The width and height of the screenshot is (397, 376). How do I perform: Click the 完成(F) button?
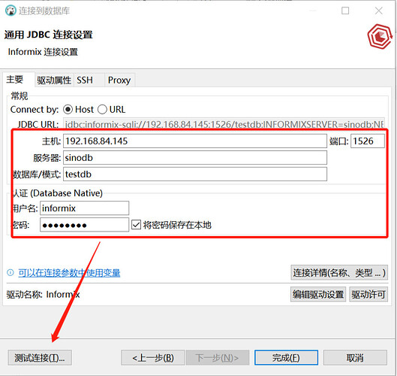(286, 358)
